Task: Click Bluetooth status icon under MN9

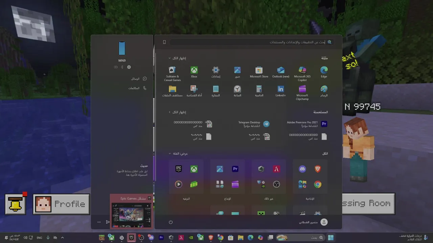Action: (x=122, y=67)
